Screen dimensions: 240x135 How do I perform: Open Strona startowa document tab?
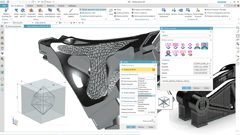(13, 26)
